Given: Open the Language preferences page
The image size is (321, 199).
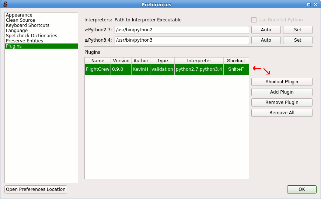Looking at the screenshot, I should coord(41,31).
